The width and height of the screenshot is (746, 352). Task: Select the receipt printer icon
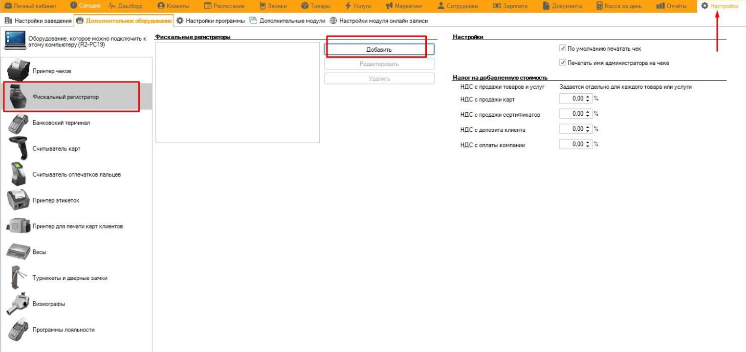(19, 71)
